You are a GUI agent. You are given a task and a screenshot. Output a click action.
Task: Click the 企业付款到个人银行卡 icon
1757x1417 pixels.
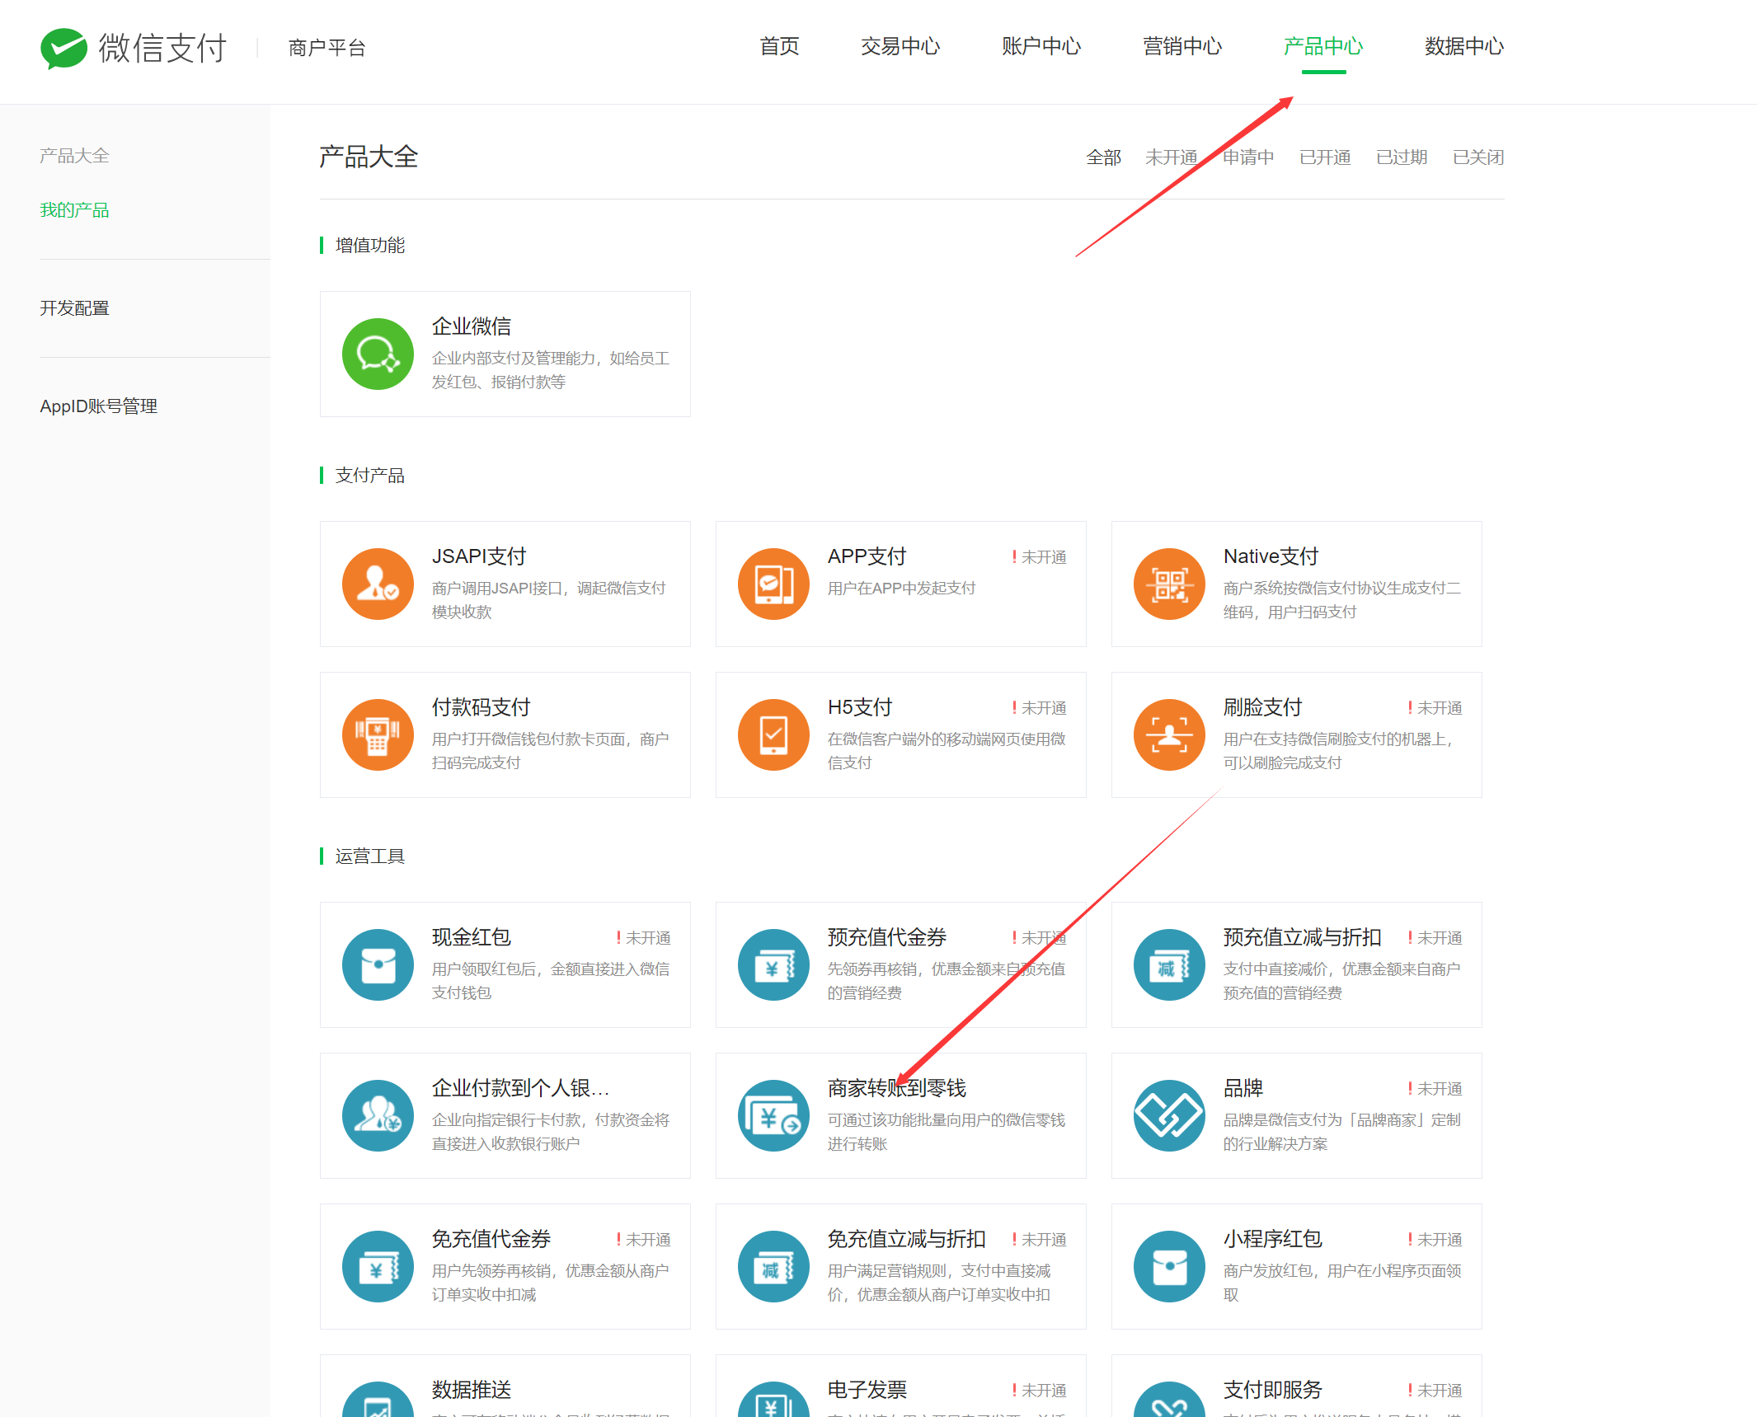click(378, 1115)
